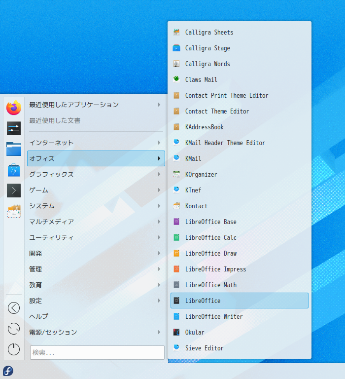Click the KMail Header Theme Editor icon
Image resolution: width=345 pixels, height=379 pixels.
coord(176,143)
